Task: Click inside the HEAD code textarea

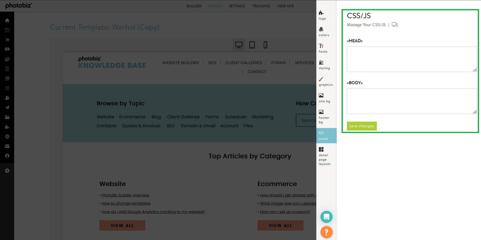Action: click(411, 59)
